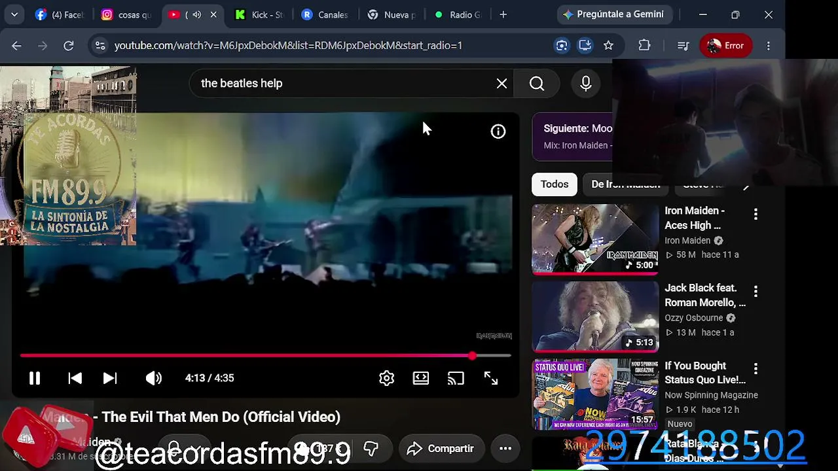Visit the Now Spinning Magazine channel link
Screen dimensions: 838x471
click(711, 395)
